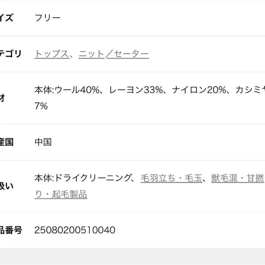
Task: Click the 7% text on the second material line
Action: (x=41, y=106)
